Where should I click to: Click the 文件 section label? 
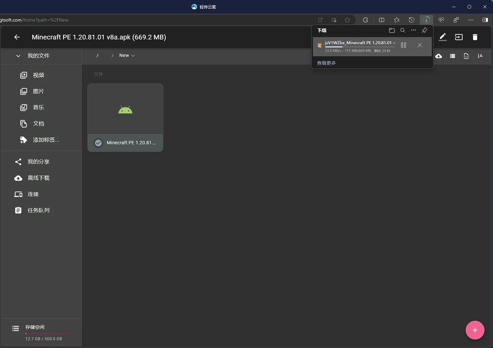click(x=98, y=74)
